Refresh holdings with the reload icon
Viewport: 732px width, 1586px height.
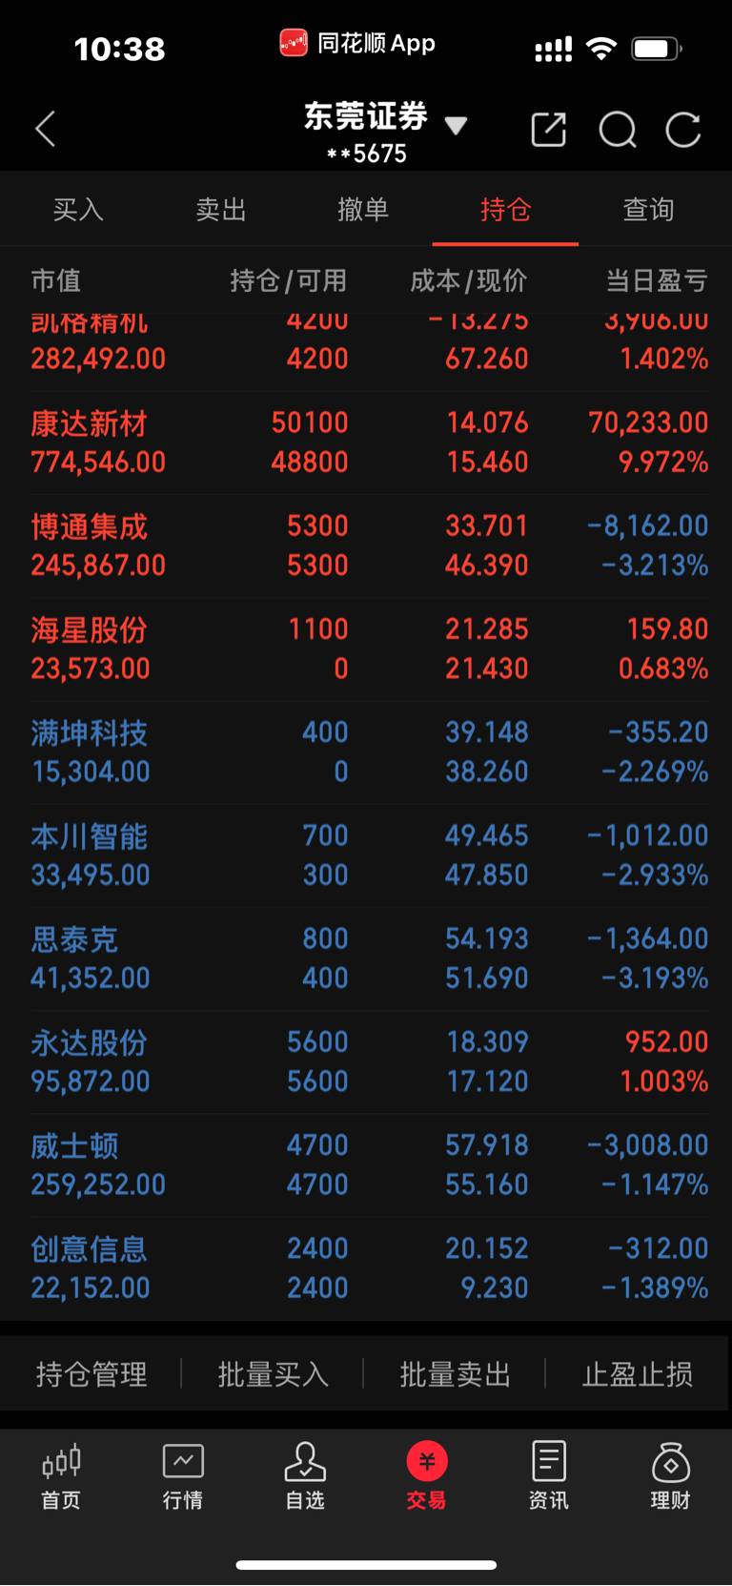(683, 130)
